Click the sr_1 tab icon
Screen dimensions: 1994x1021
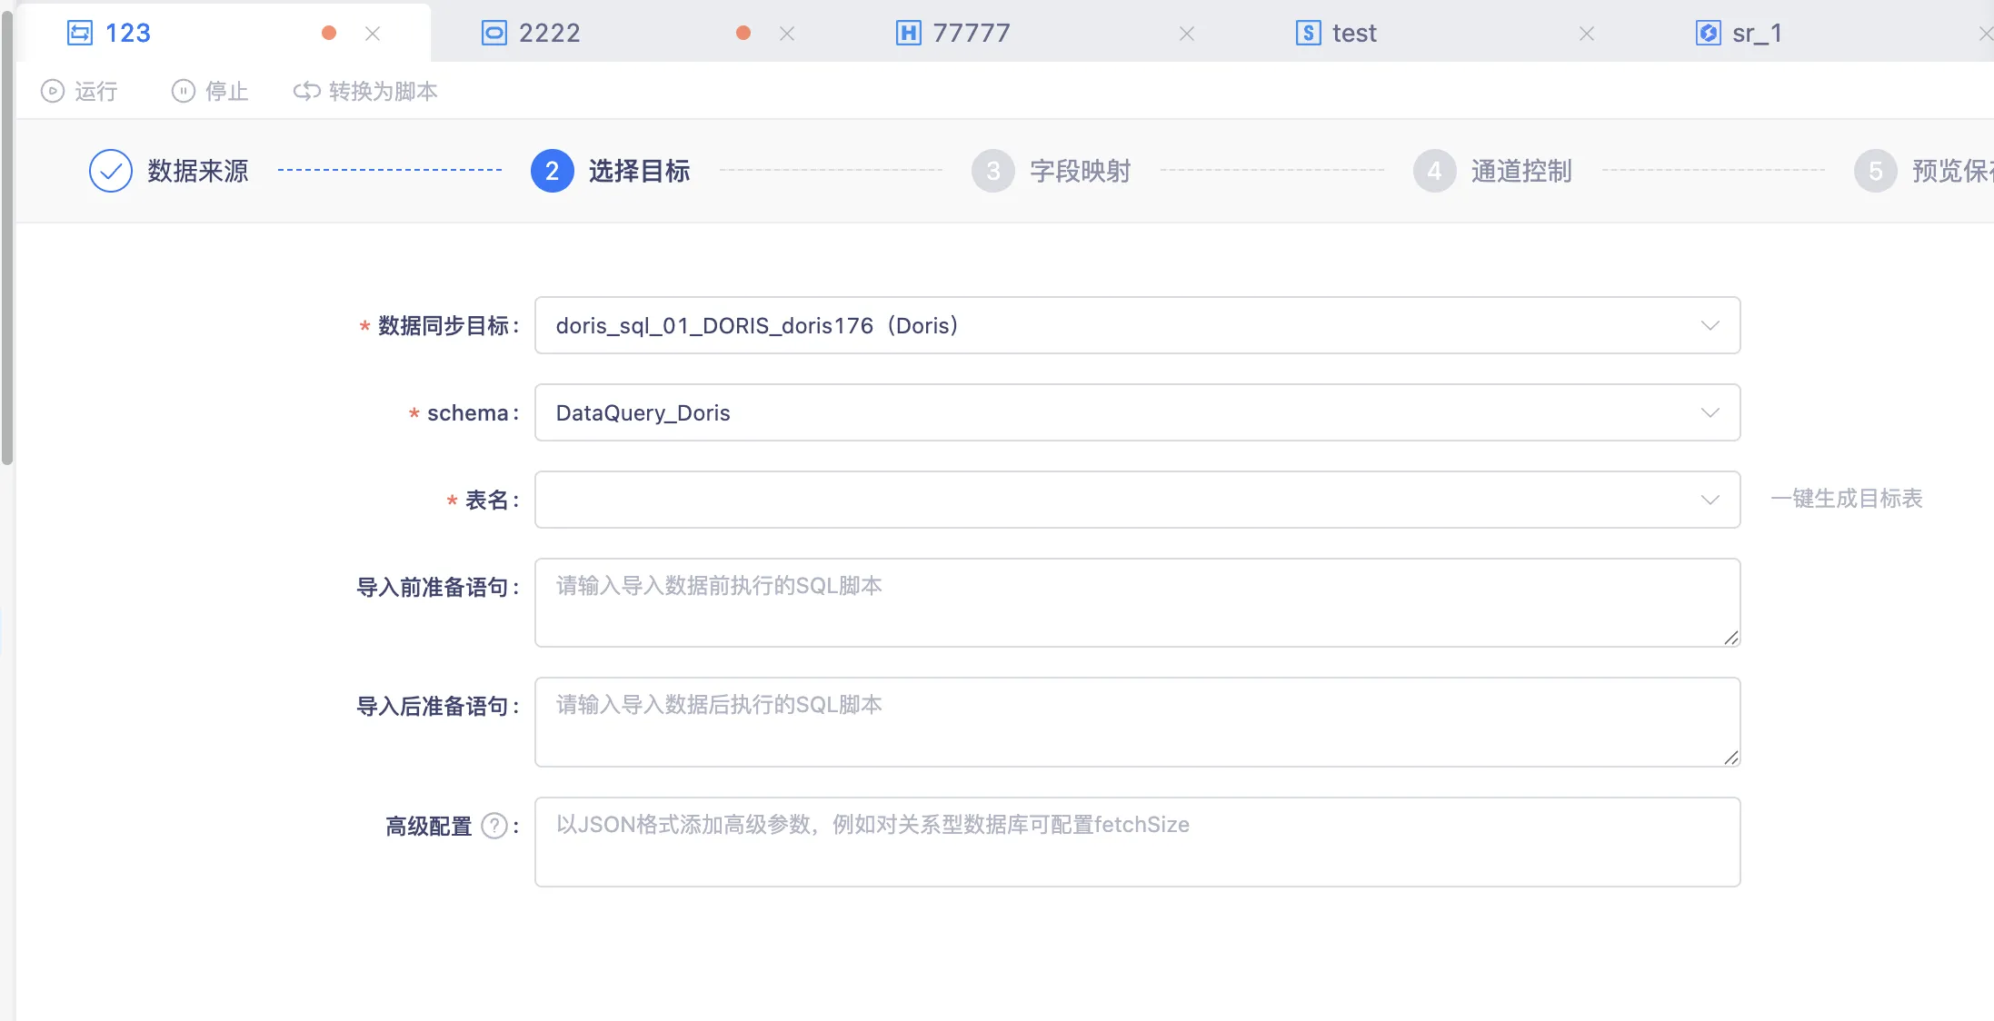[x=1708, y=34]
